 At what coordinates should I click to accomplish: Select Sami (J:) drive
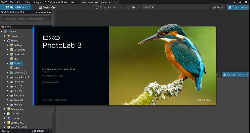[16, 104]
